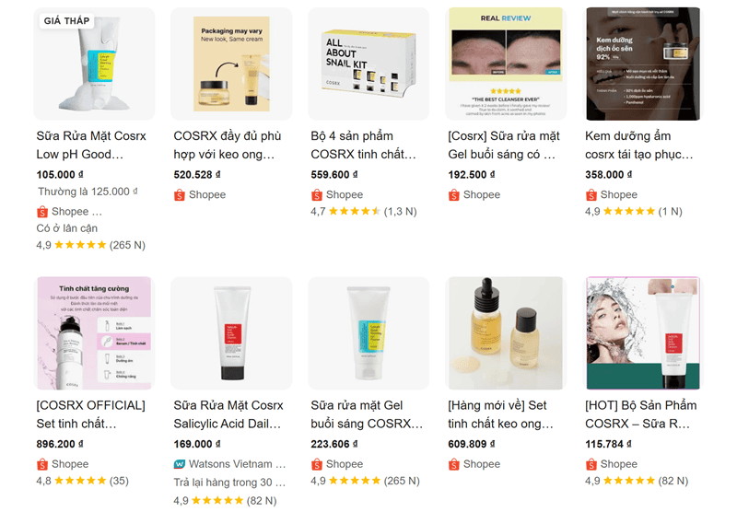Click Shopee icon under the 896.200 đ set

(42, 464)
